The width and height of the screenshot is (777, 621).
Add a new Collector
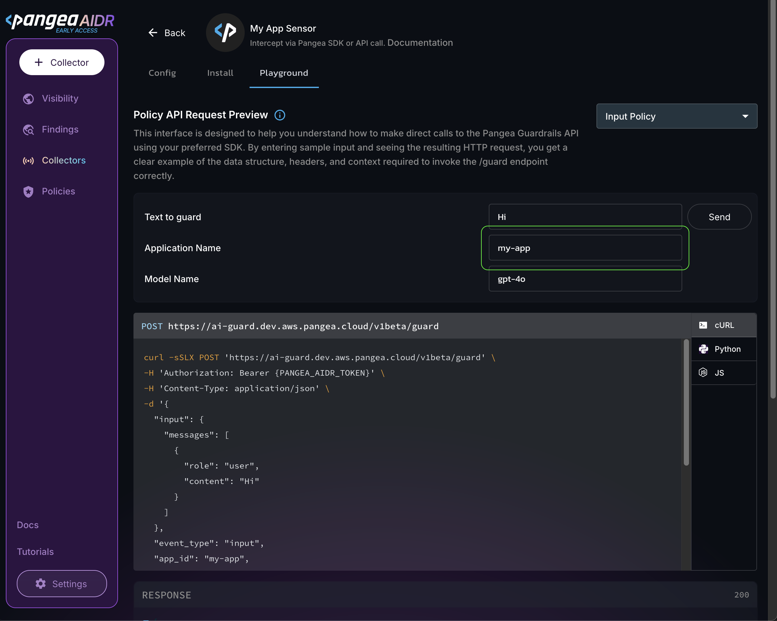(x=62, y=62)
